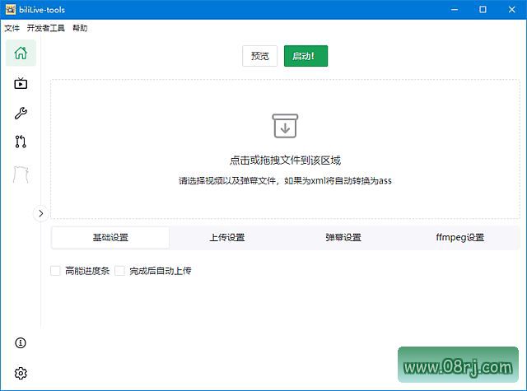
Task: Enable the 完成后自动上传 checkbox
Action: click(119, 271)
